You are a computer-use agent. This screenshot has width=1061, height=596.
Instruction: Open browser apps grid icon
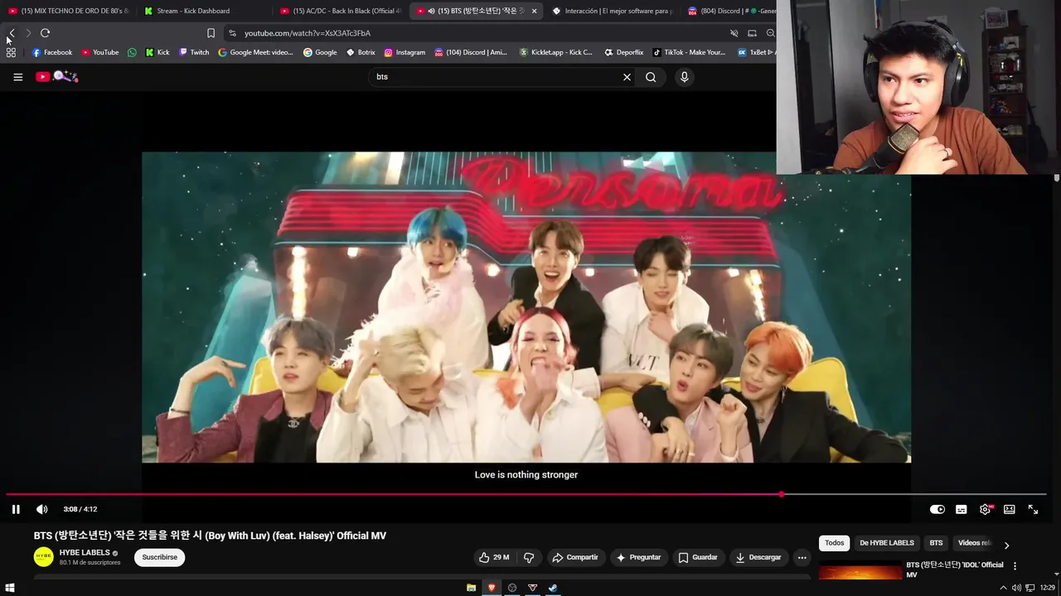pos(11,52)
